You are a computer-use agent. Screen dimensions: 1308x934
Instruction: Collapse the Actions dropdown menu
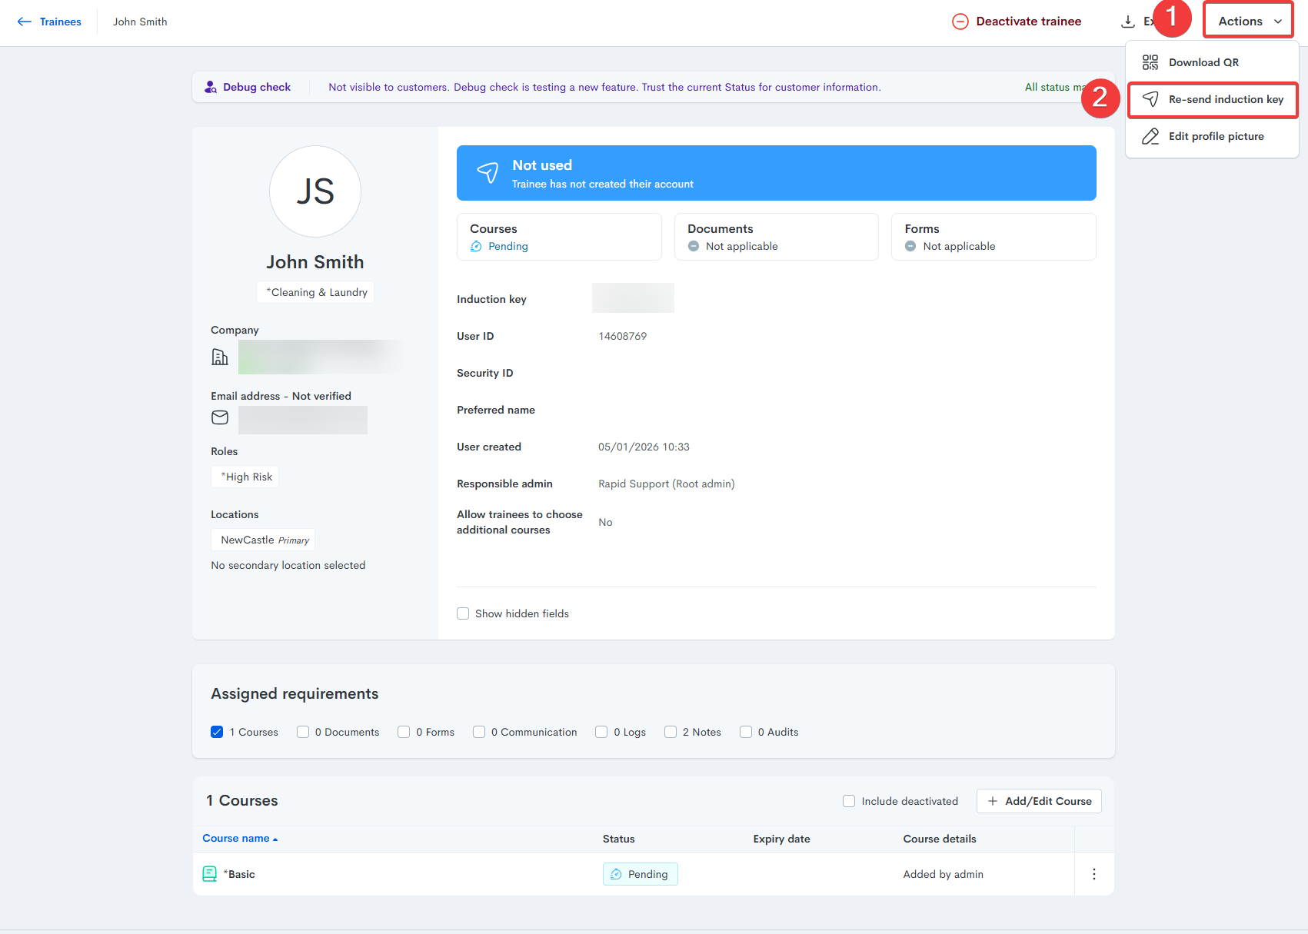pyautogui.click(x=1248, y=22)
